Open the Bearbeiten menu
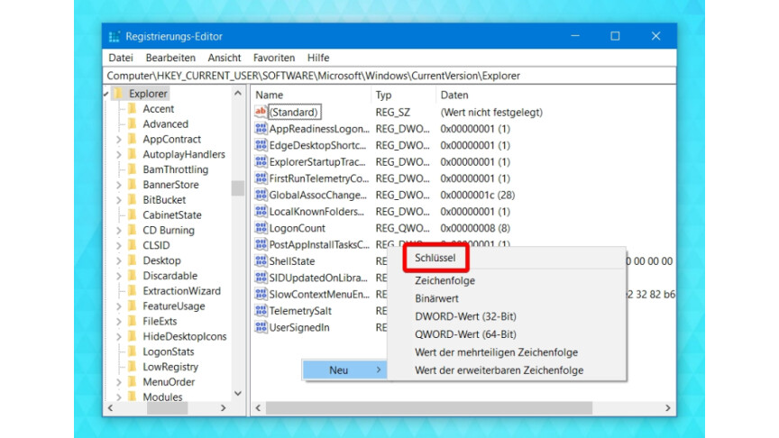 (170, 58)
